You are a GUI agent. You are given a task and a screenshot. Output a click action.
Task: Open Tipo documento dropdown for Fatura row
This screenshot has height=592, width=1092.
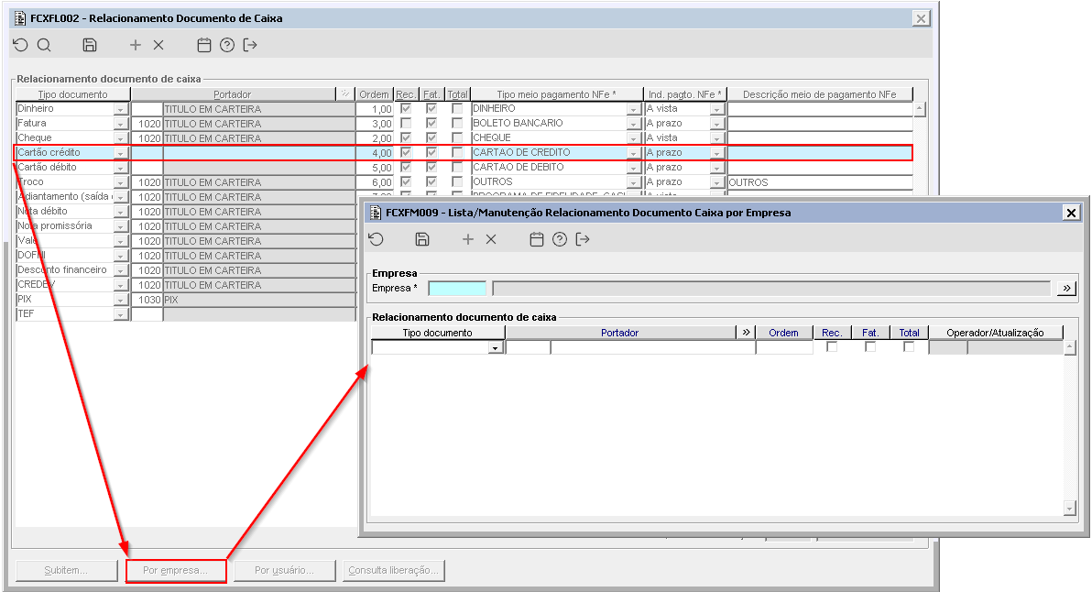pos(121,124)
